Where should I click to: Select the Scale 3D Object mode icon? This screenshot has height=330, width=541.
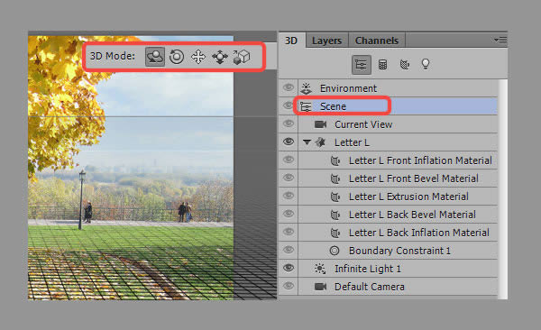pos(242,57)
